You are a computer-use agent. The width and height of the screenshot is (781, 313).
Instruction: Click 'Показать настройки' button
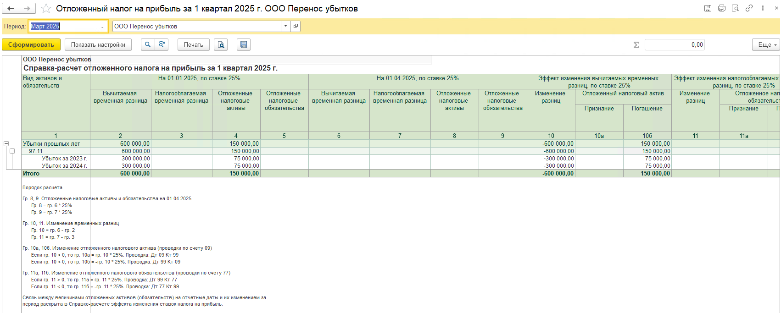98,44
